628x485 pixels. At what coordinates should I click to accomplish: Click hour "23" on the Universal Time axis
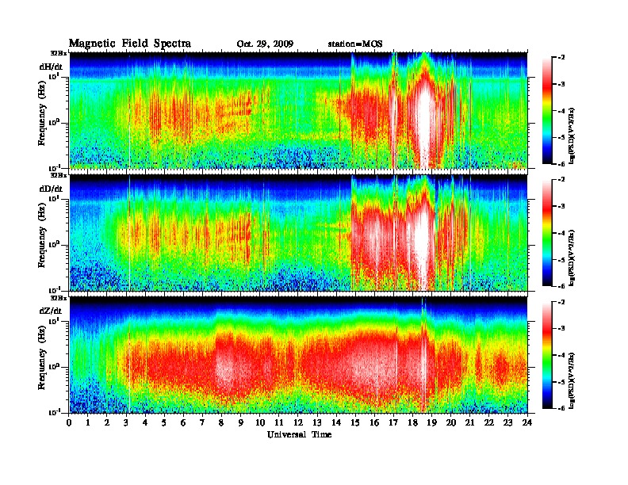coord(507,423)
